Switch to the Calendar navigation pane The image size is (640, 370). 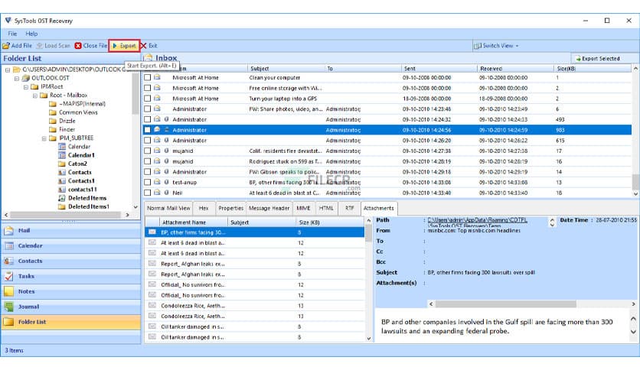pos(70,245)
